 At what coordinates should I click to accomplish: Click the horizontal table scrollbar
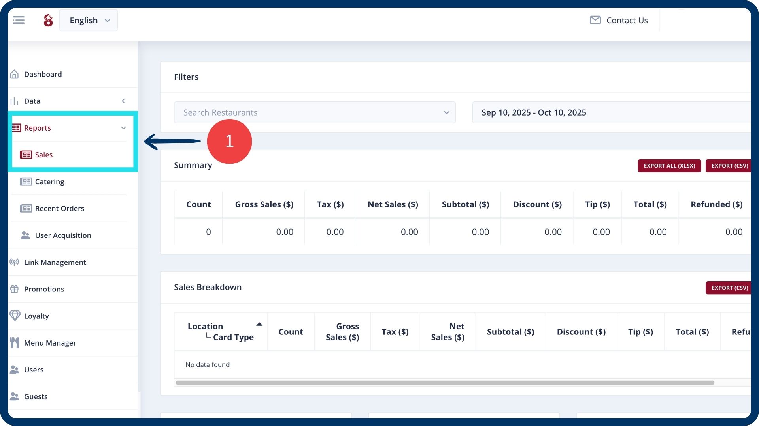pyautogui.click(x=445, y=383)
